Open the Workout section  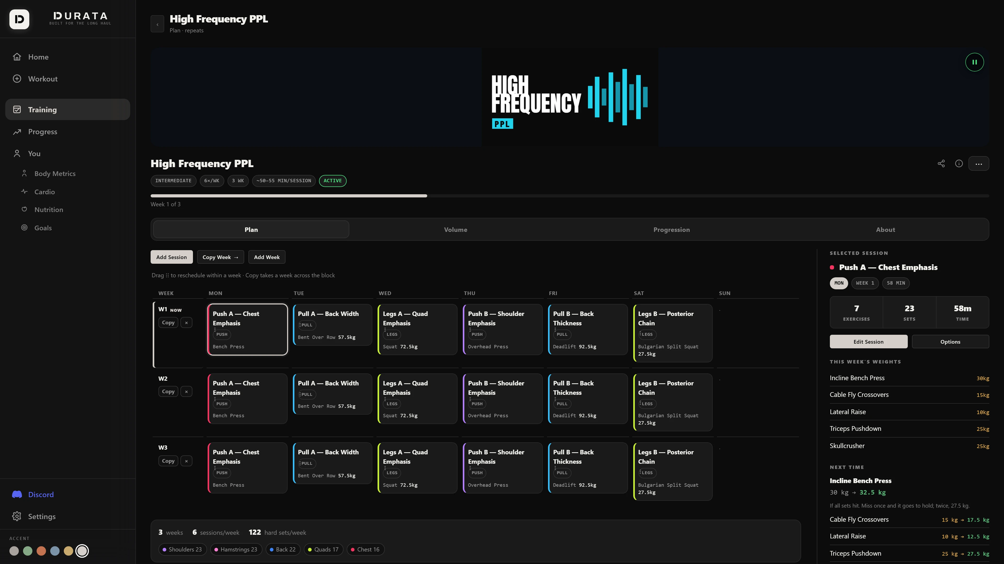[x=67, y=79]
